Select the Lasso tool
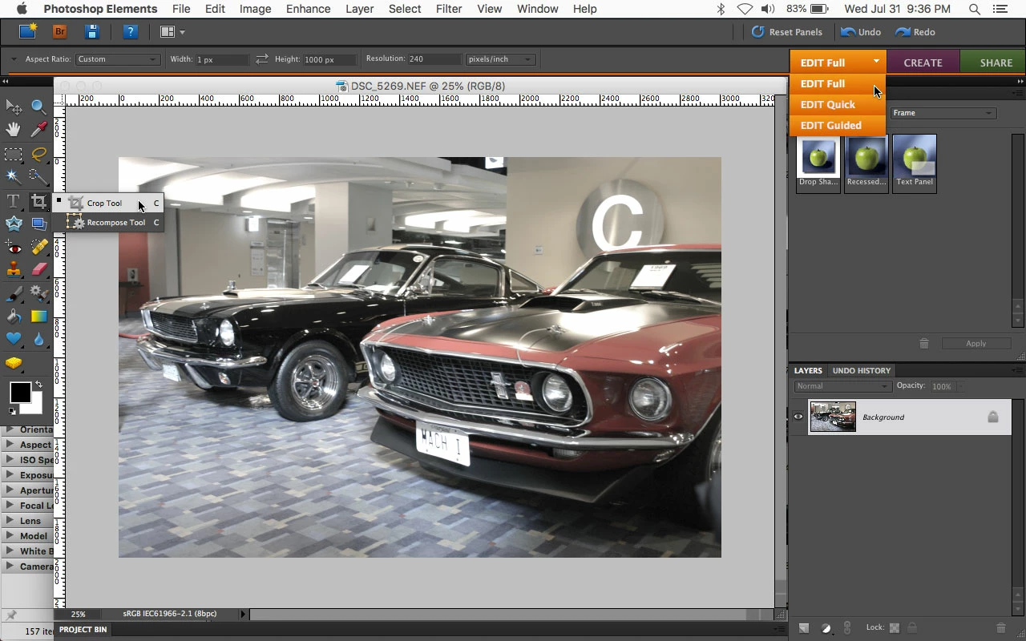The width and height of the screenshot is (1026, 641). 38,154
